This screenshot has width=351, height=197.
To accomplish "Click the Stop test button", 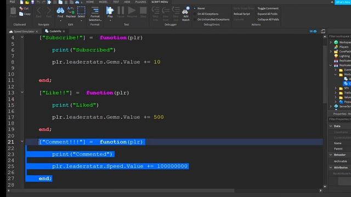I will [143, 10].
